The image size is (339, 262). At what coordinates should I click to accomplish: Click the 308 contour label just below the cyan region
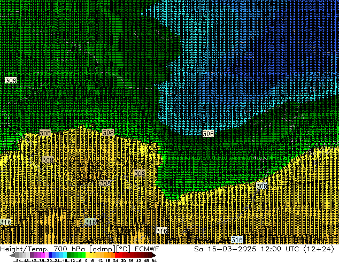click(x=208, y=134)
